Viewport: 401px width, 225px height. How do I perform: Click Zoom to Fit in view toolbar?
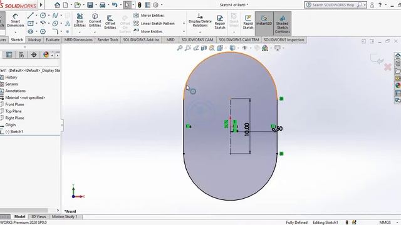pos(180,47)
